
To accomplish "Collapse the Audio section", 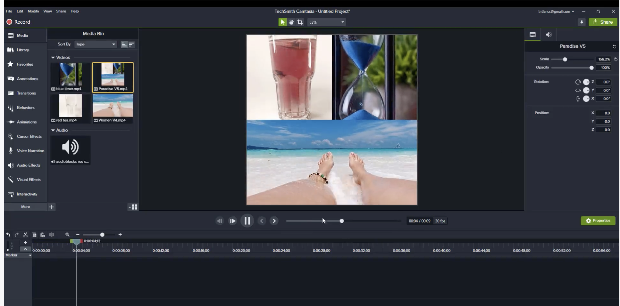I will (53, 130).
